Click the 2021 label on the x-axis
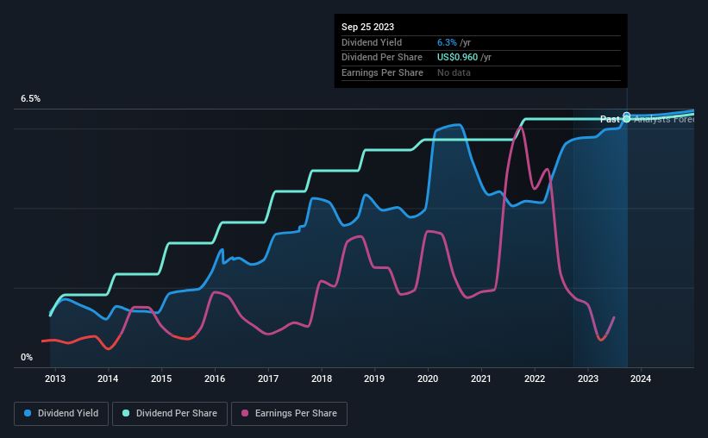Image resolution: width=708 pixels, height=438 pixels. coord(481,379)
